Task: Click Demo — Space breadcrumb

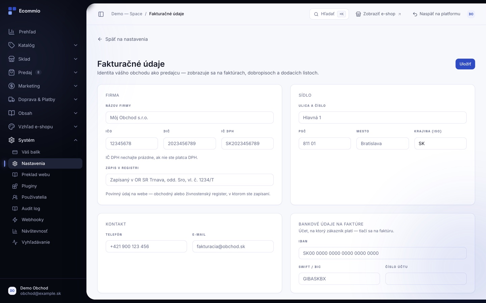Action: click(x=127, y=14)
